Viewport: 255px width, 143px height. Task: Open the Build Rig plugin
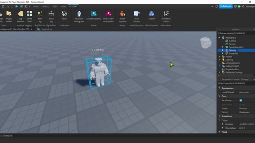[51, 17]
